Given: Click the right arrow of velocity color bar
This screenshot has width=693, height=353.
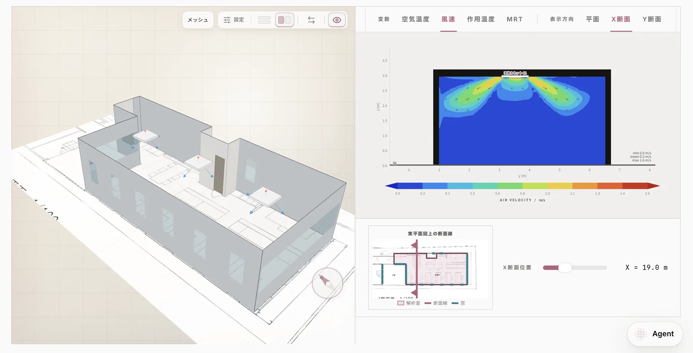Looking at the screenshot, I should 654,186.
